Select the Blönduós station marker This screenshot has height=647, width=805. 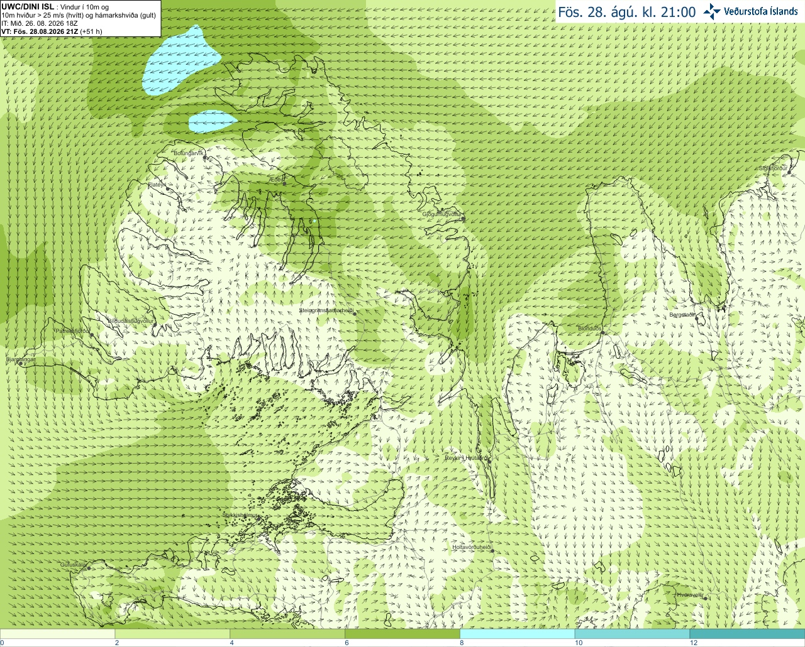(x=602, y=333)
